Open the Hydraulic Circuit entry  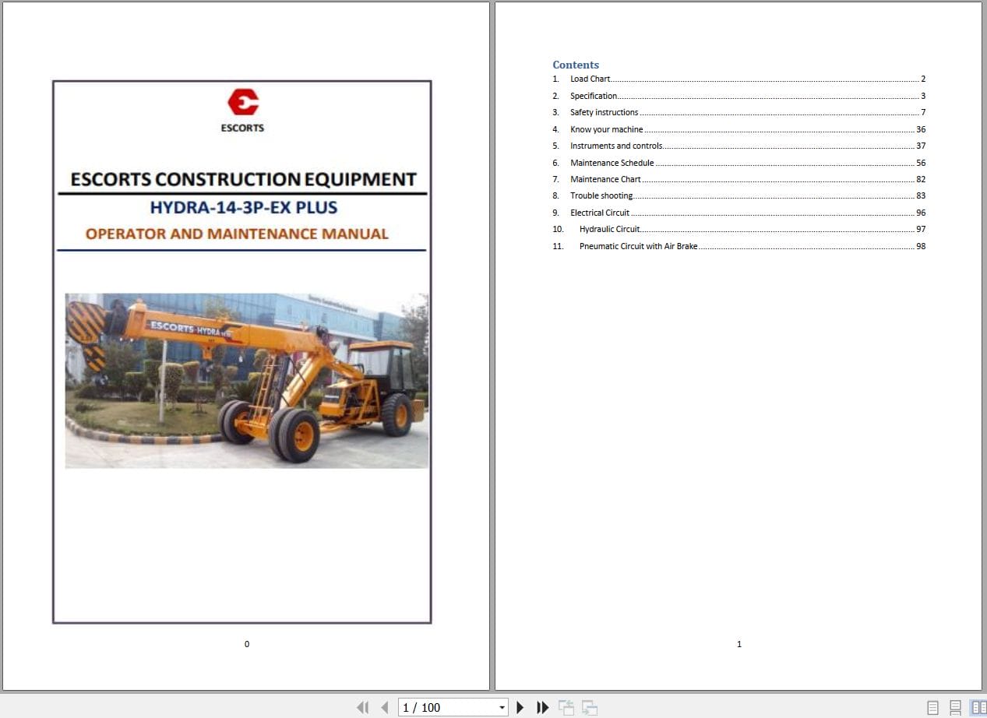pyautogui.click(x=739, y=229)
